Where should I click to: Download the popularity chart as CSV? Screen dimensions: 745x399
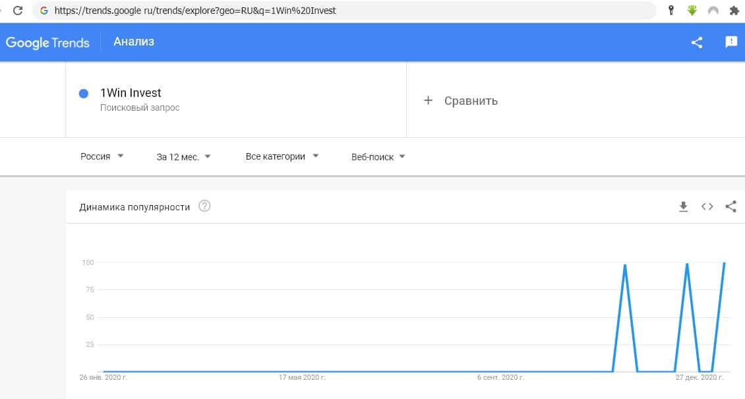684,206
